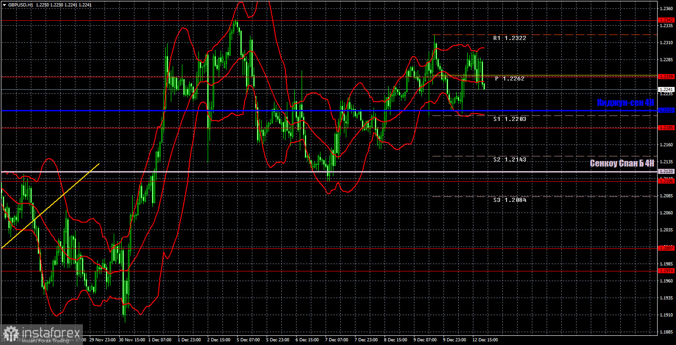
Task: Click the S2 1.2143 support label
Action: tap(510, 159)
